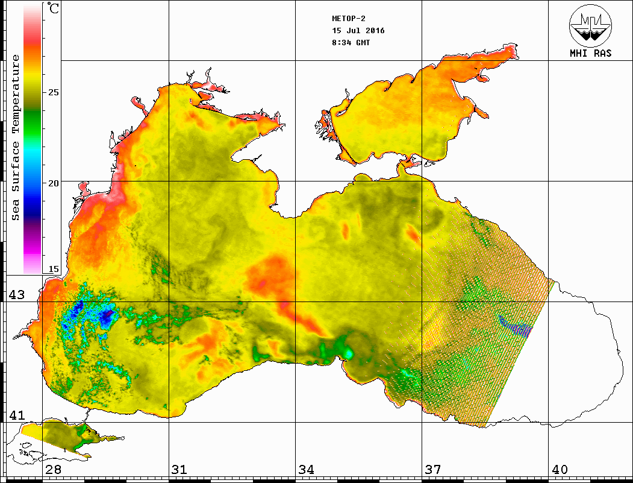Click the latitude label '41'

click(17, 415)
